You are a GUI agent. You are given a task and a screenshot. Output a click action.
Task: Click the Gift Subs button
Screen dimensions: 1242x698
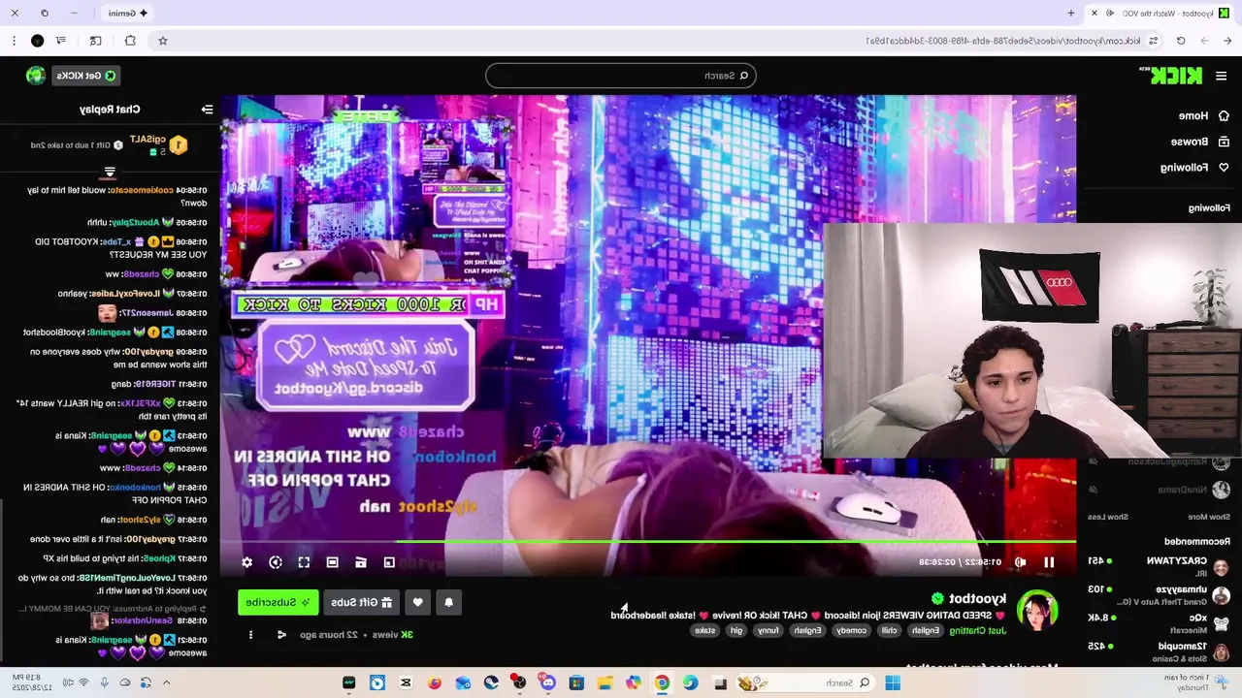pyautogui.click(x=362, y=602)
